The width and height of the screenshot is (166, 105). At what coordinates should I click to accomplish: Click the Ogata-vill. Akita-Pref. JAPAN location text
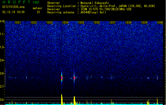118,6
